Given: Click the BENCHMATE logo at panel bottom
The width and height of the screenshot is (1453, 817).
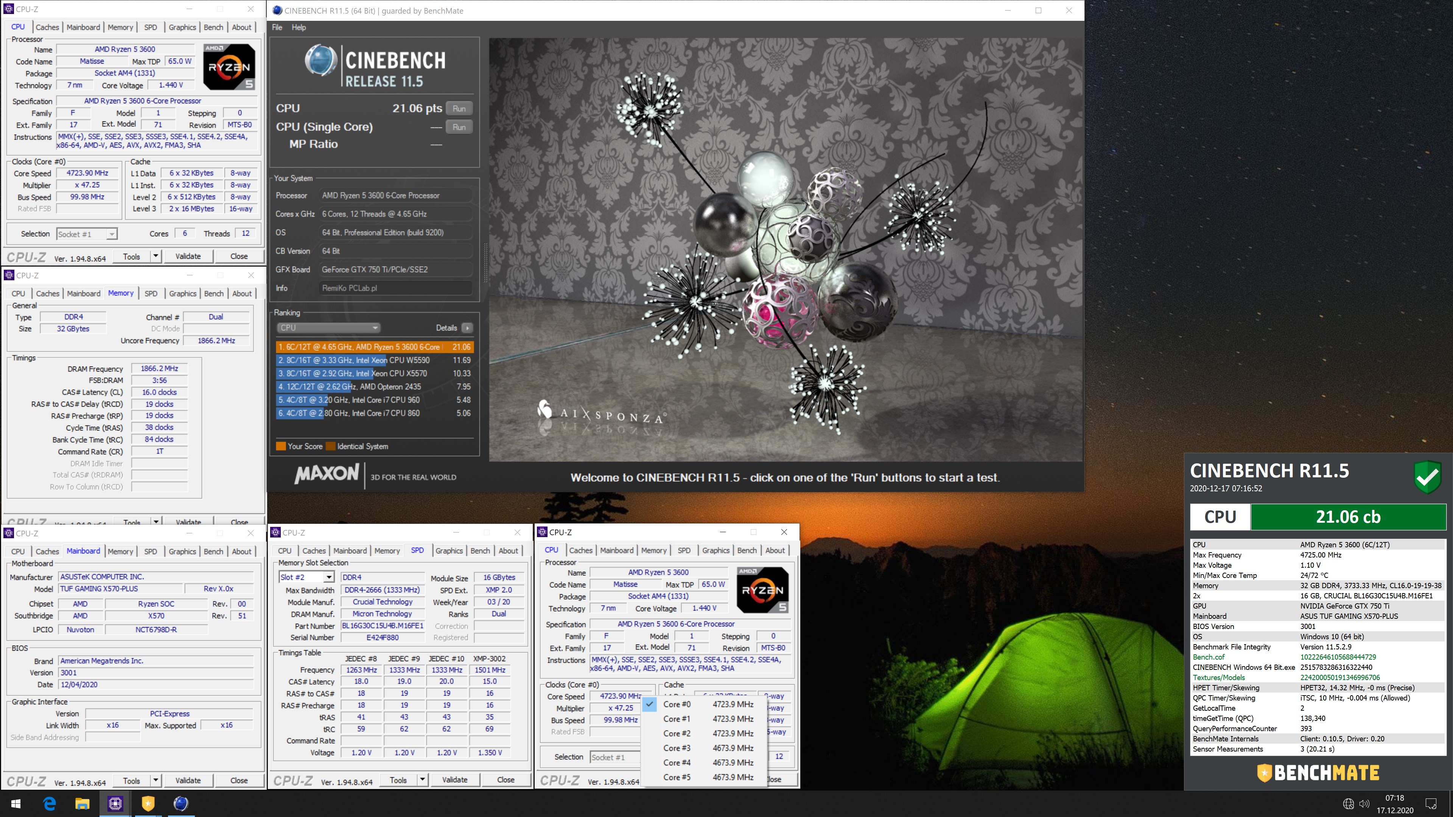Looking at the screenshot, I should 1318,772.
